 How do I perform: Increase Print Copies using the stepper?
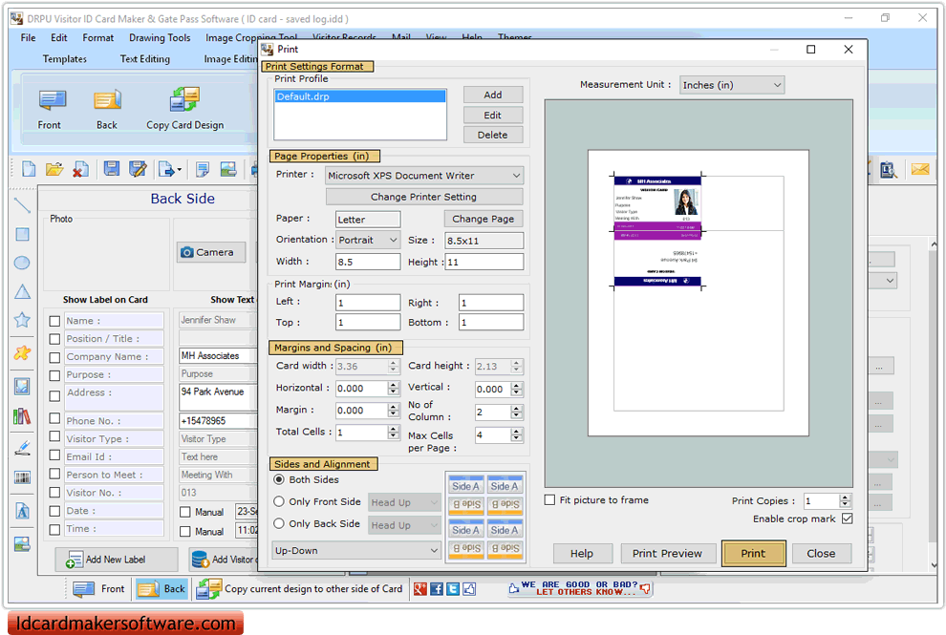[x=847, y=497]
